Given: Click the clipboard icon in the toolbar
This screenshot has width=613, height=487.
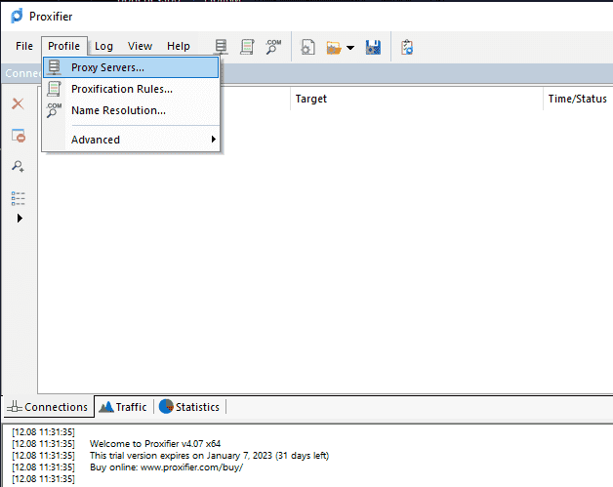Looking at the screenshot, I should pyautogui.click(x=407, y=46).
